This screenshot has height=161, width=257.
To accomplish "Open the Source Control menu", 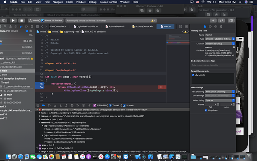I will pyautogui.click(x=108, y=2).
